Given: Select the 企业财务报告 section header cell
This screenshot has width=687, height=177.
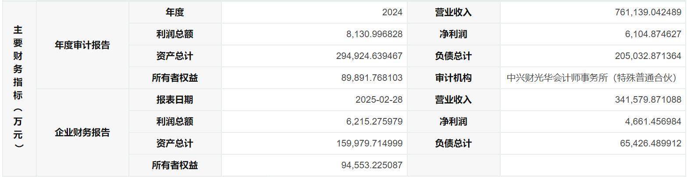Looking at the screenshot, I should coord(82,132).
